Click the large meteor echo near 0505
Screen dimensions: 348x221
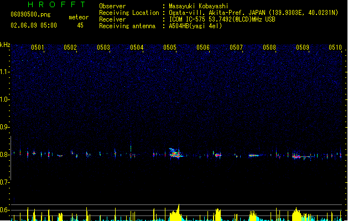click(x=176, y=153)
